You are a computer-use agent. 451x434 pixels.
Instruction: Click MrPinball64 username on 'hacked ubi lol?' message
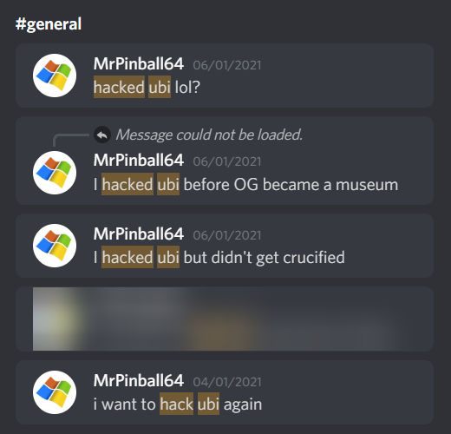coord(139,63)
